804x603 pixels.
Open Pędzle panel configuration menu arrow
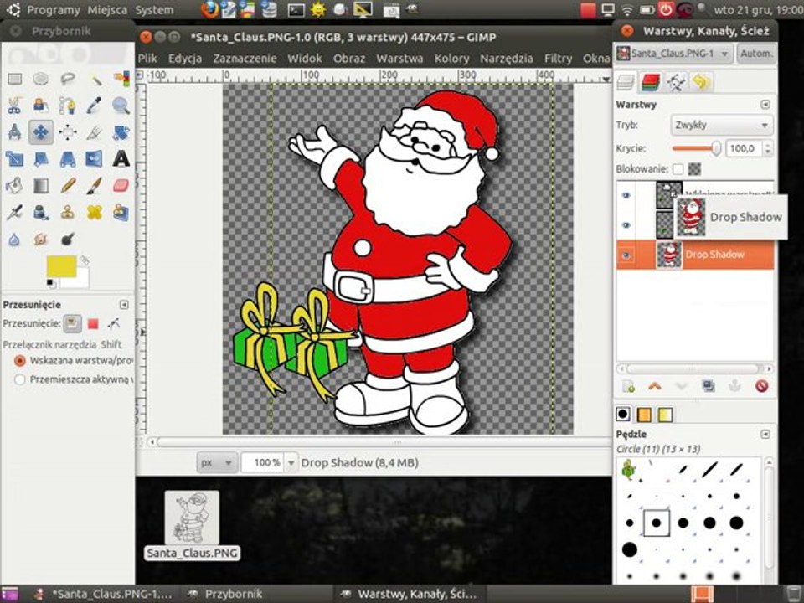765,435
